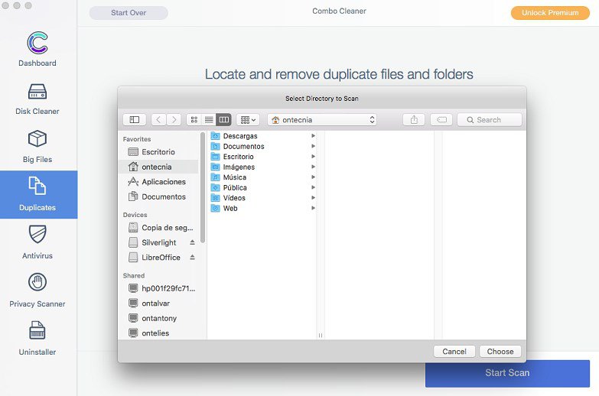Go forward in the file dialog
Viewport: 599px width, 396px height.
pyautogui.click(x=174, y=120)
